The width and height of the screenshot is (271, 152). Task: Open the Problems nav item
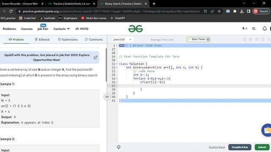pos(9,29)
